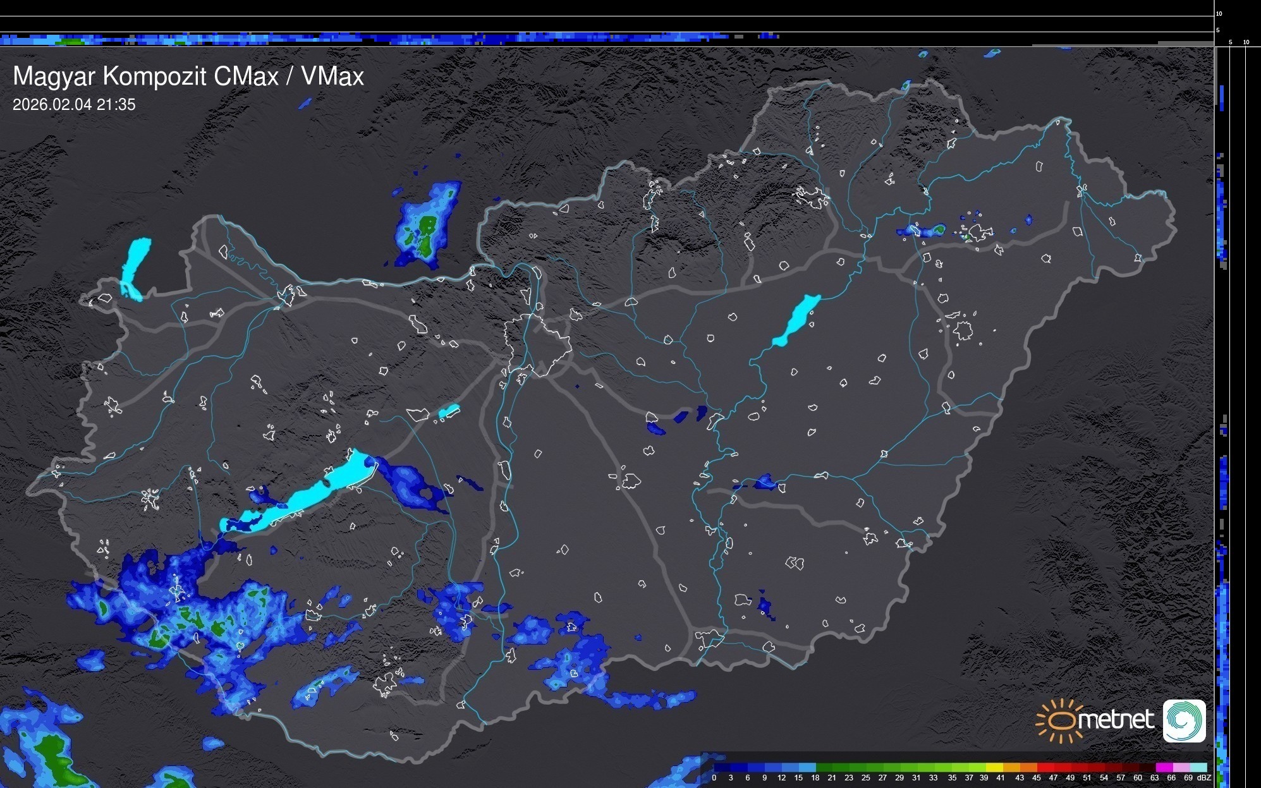
Task: Click the light cyan 69 dBZ swatch
Action: click(1198, 768)
